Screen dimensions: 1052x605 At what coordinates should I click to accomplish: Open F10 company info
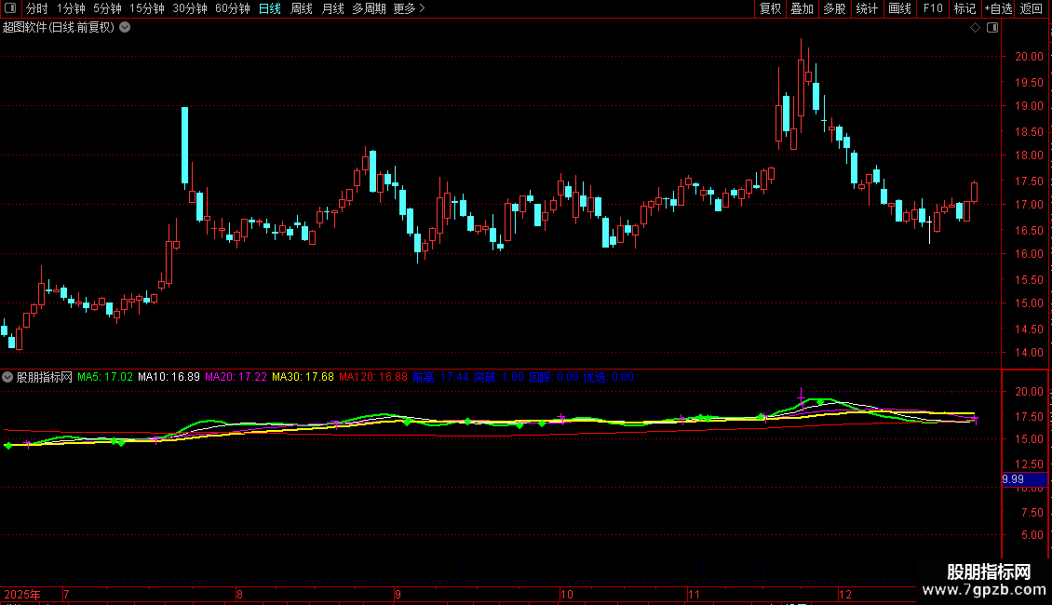click(933, 8)
